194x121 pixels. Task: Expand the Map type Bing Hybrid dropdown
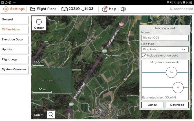(165, 50)
